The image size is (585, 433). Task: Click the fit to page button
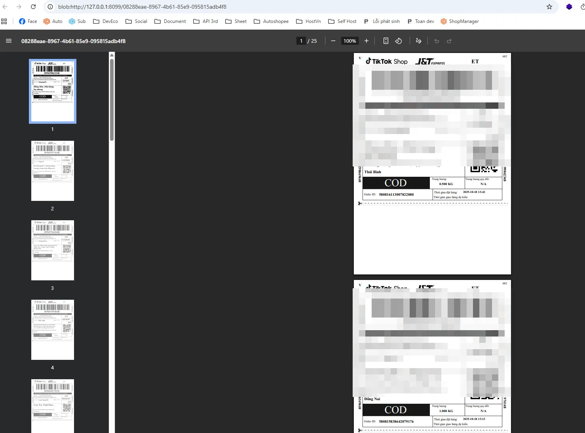(386, 41)
